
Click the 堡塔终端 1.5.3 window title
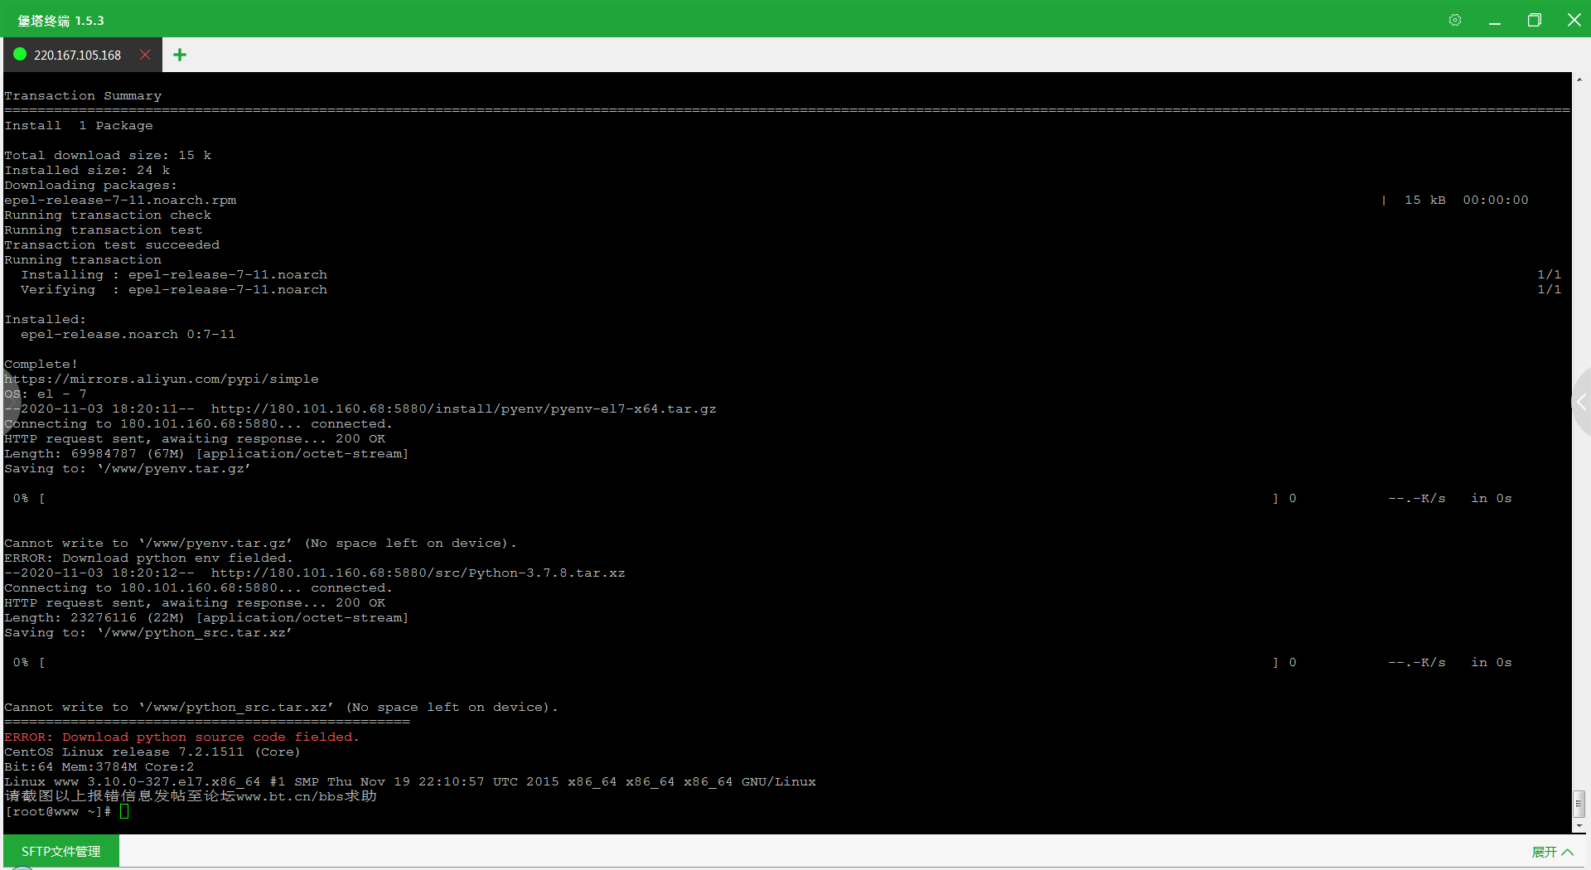(x=60, y=20)
